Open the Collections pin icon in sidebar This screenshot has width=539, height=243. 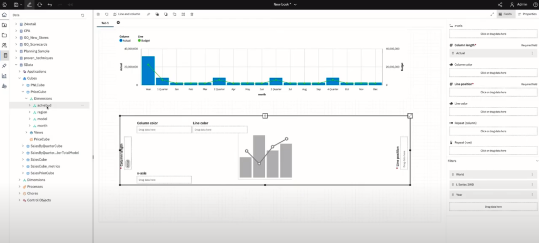[4, 66]
